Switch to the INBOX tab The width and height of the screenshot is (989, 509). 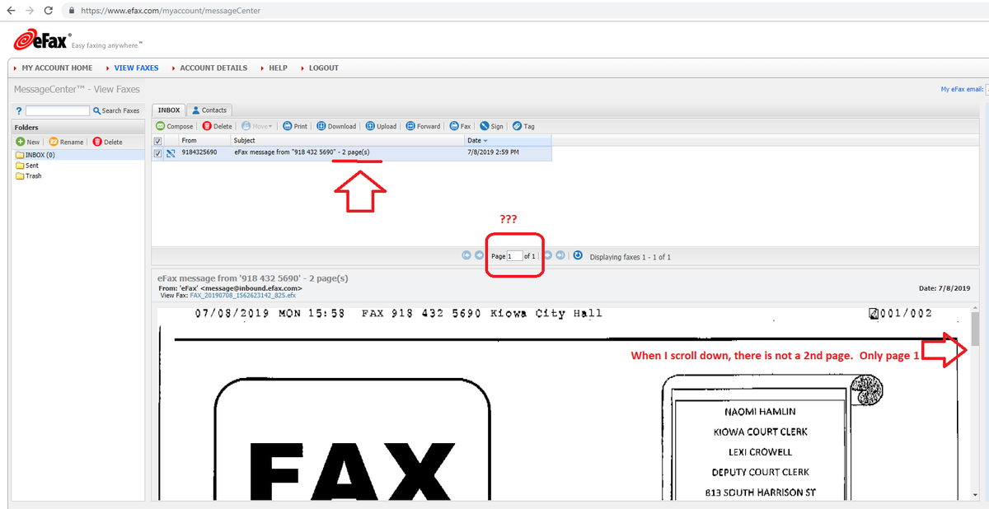coord(169,110)
